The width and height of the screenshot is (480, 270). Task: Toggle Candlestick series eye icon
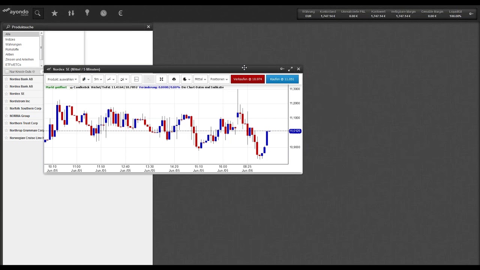pyautogui.click(x=71, y=87)
